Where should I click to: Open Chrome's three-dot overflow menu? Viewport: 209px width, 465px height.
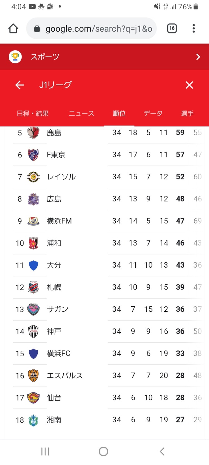click(194, 29)
